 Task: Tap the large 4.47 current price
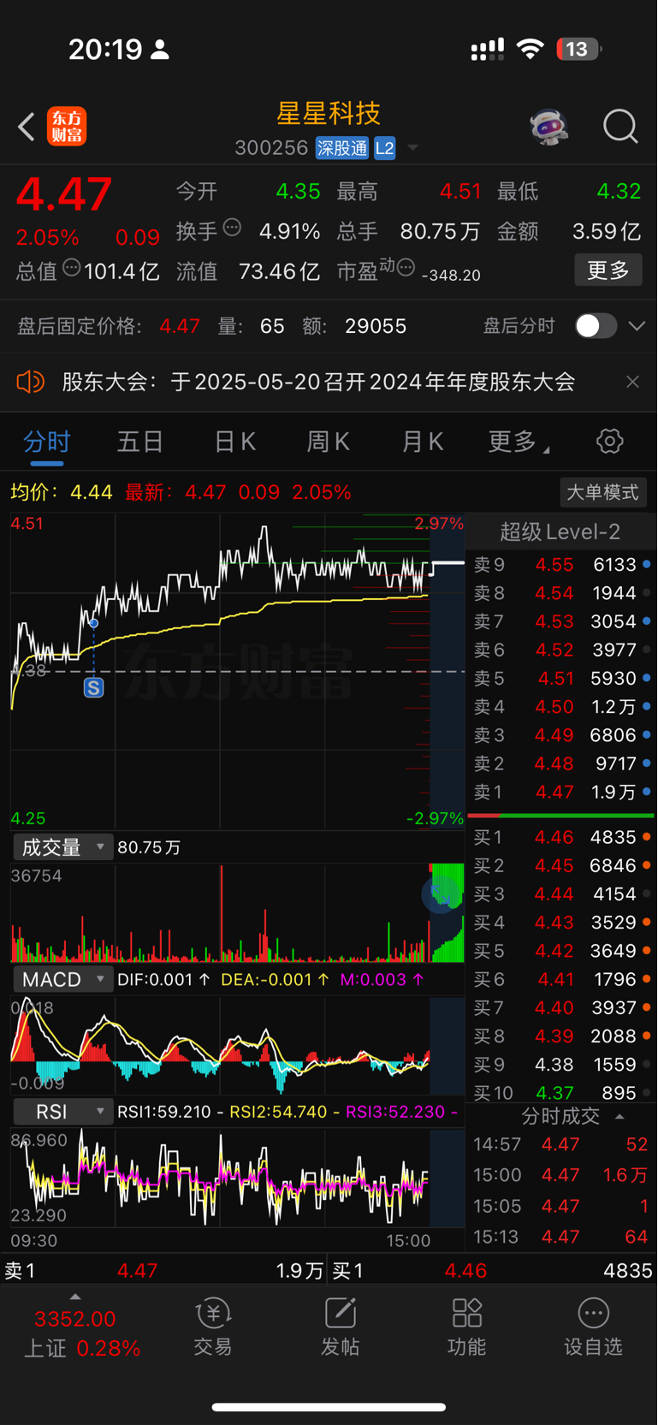[63, 194]
